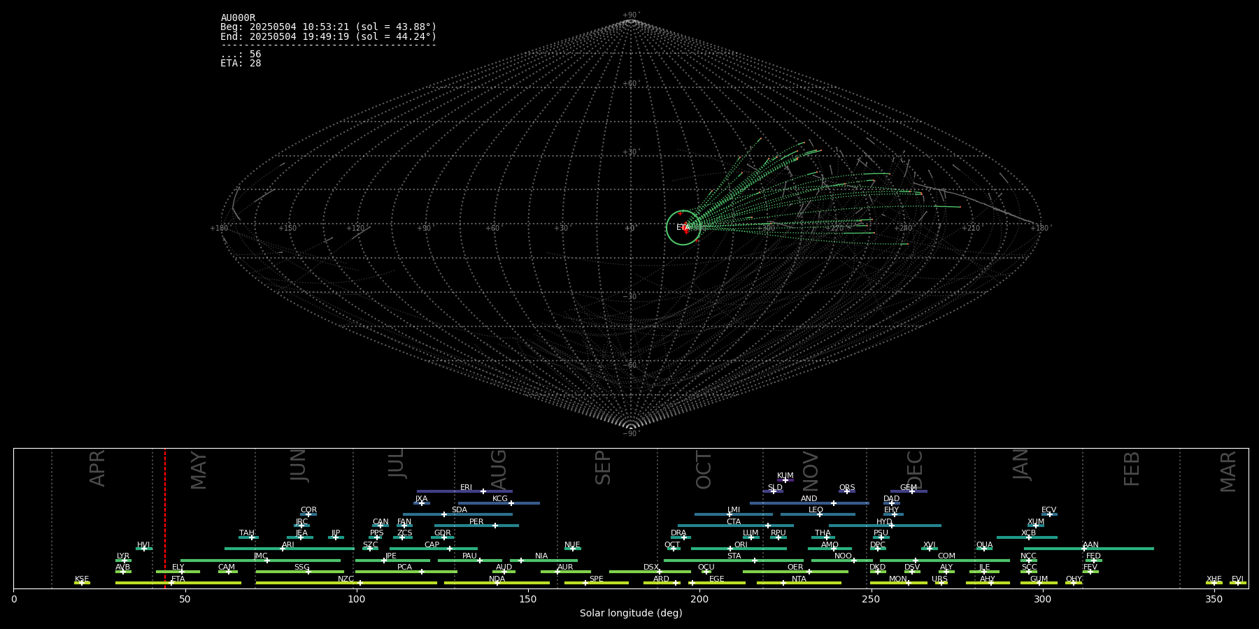Image resolution: width=1259 pixels, height=629 pixels.
Task: Click the +120 longitude label on map
Action: coord(355,229)
